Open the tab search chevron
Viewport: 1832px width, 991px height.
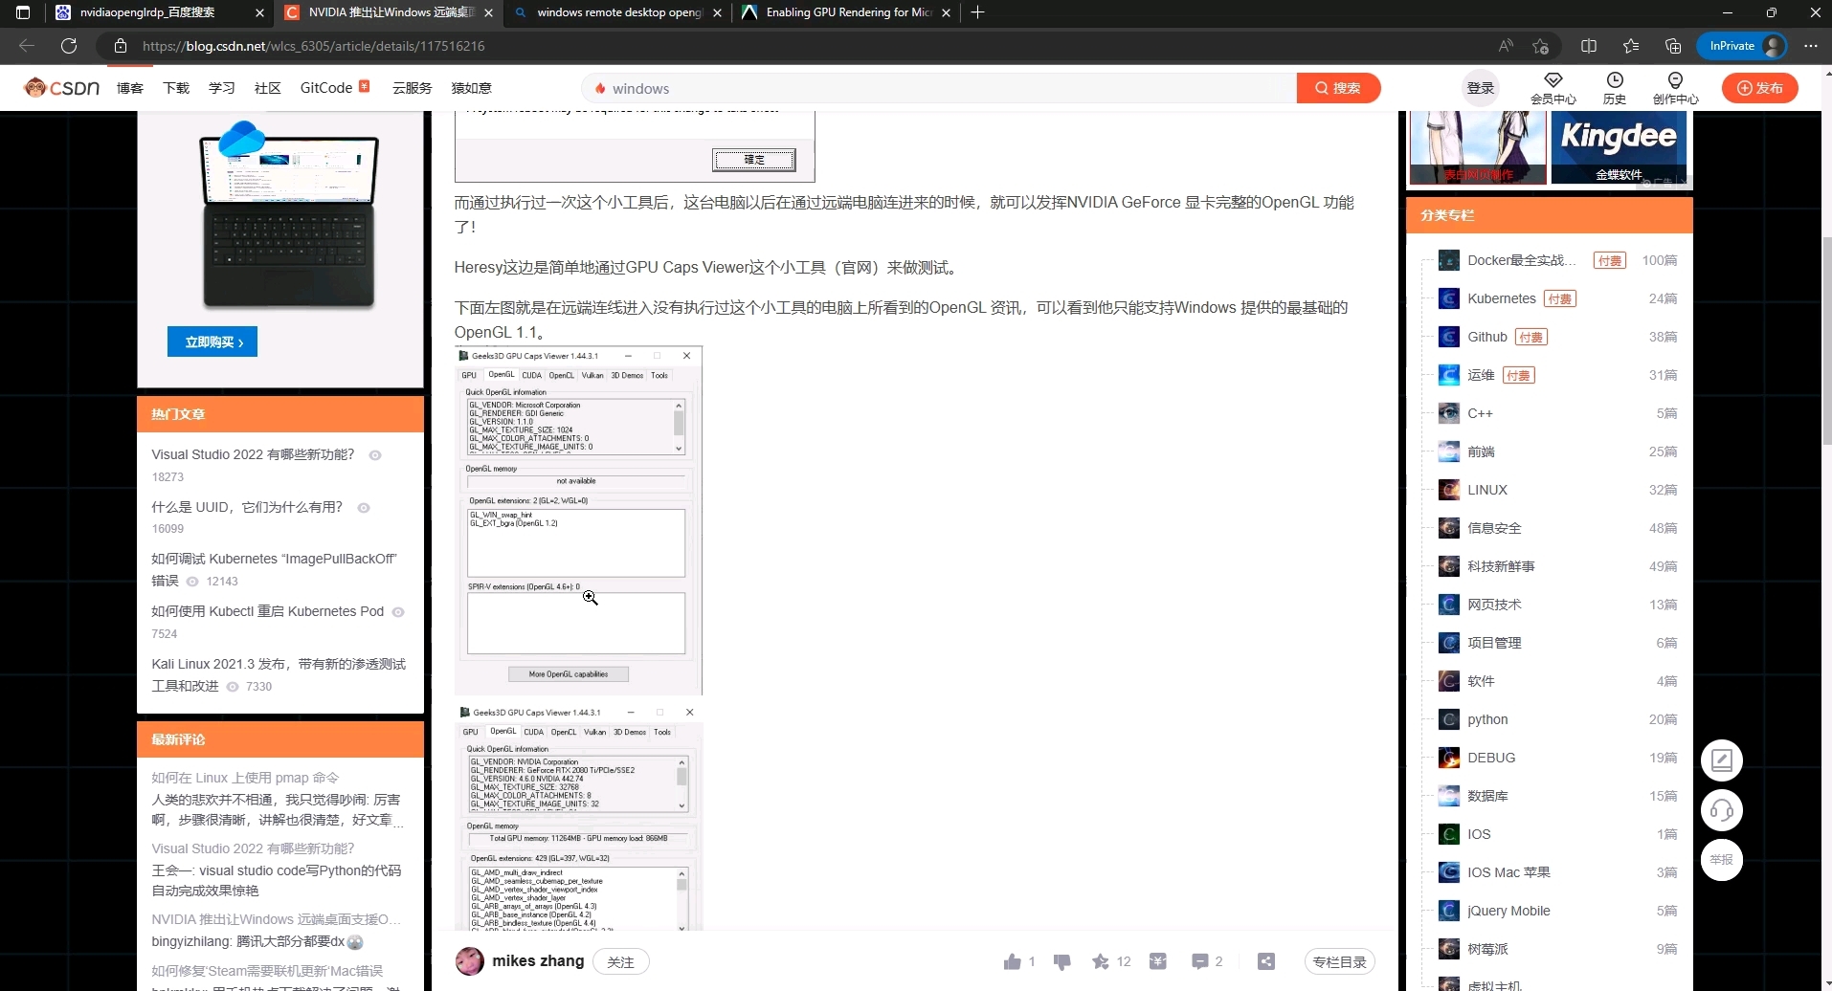pos(23,12)
